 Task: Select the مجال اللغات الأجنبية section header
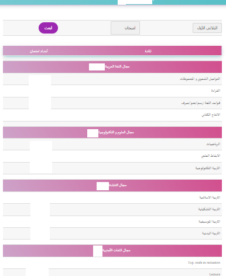112,251
